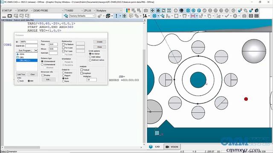This screenshot has width=273, height=153.
Task: Select the Subtract radius circle option
Action: (x=90, y=60)
